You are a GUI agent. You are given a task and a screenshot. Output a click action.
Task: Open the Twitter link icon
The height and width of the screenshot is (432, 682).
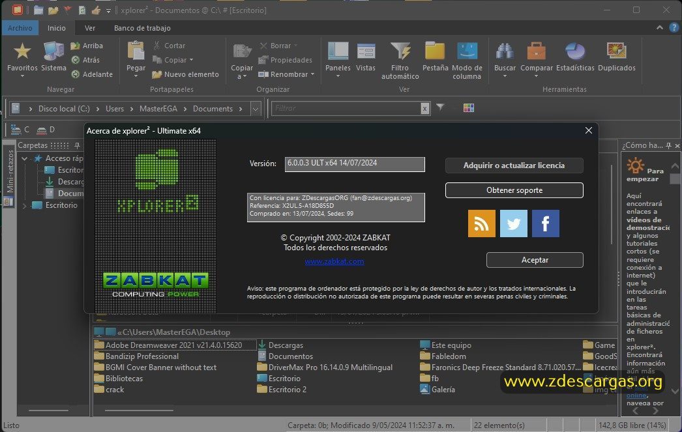[514, 223]
